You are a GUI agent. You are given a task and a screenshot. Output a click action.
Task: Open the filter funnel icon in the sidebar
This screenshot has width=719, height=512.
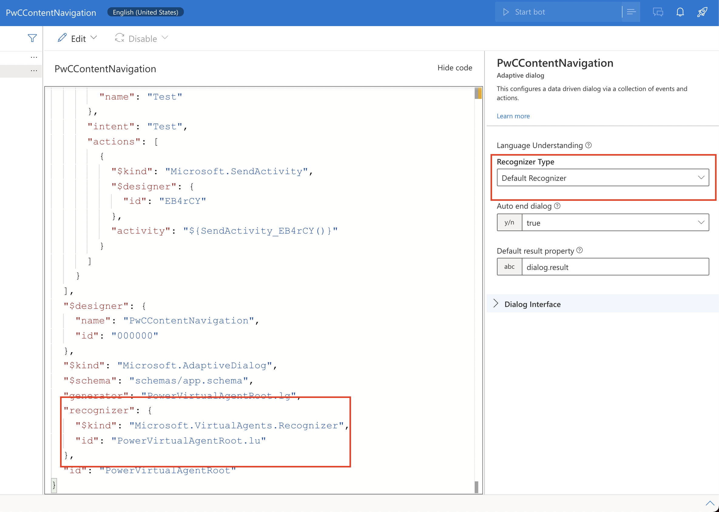[x=32, y=38]
